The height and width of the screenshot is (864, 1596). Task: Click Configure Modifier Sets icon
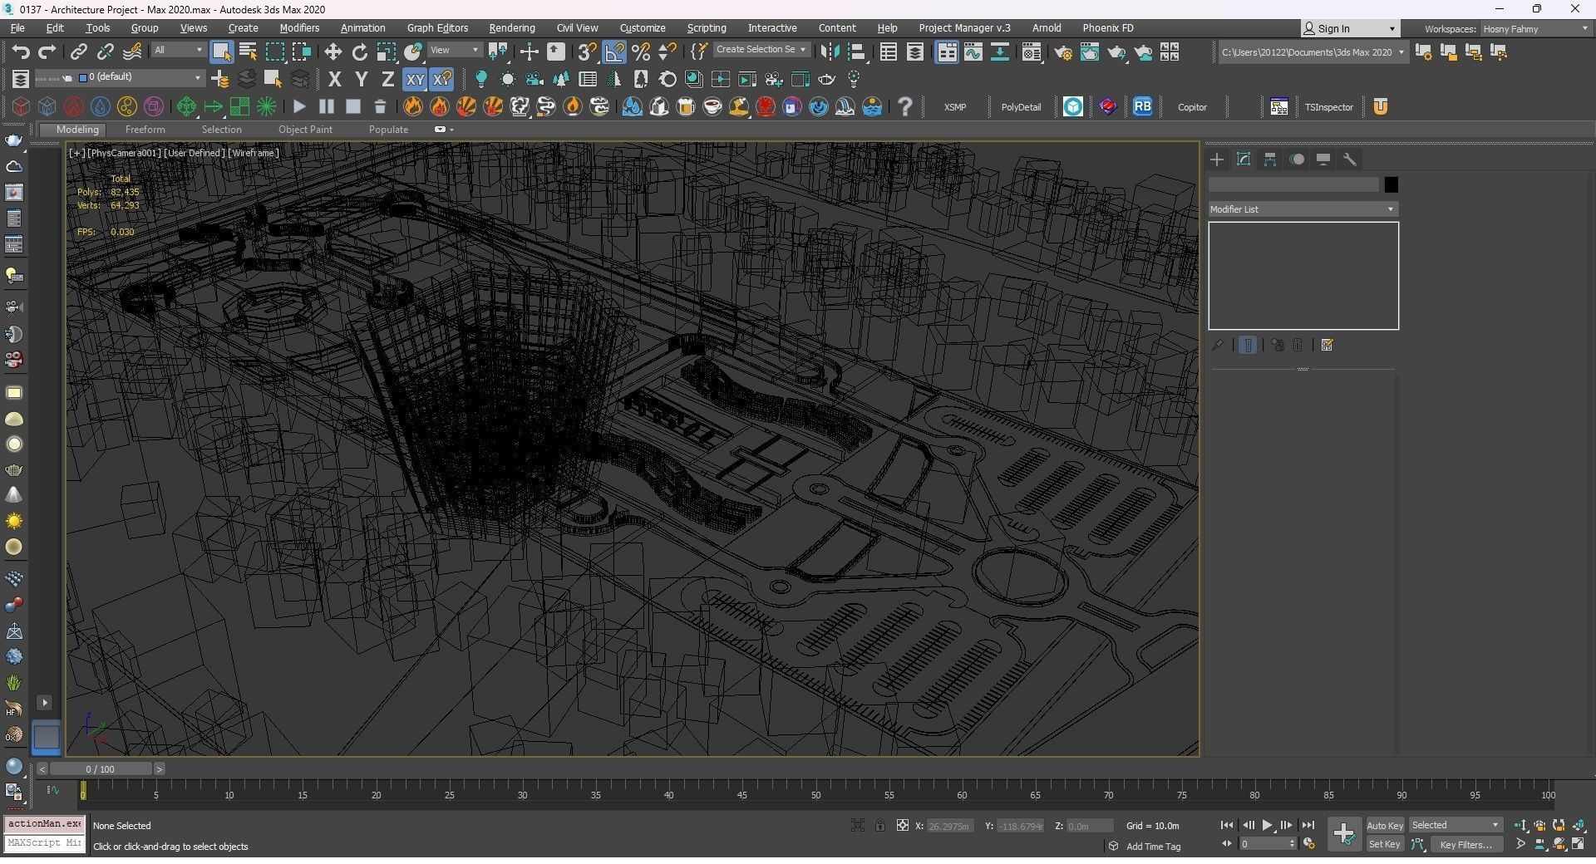pyautogui.click(x=1327, y=346)
